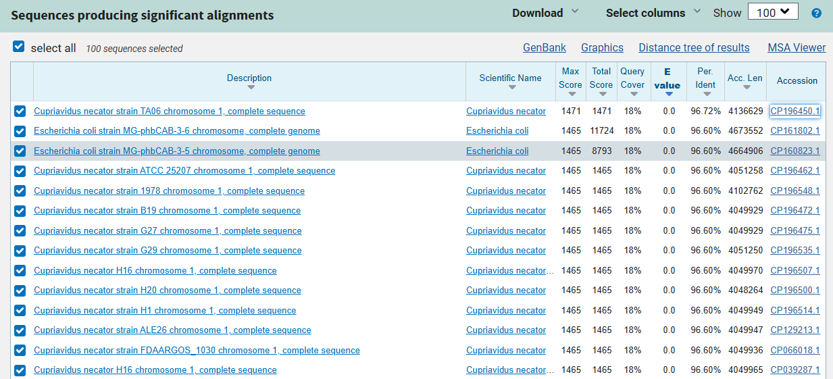
Task: Sort by Scientific Name arrow icon
Action: [x=511, y=87]
